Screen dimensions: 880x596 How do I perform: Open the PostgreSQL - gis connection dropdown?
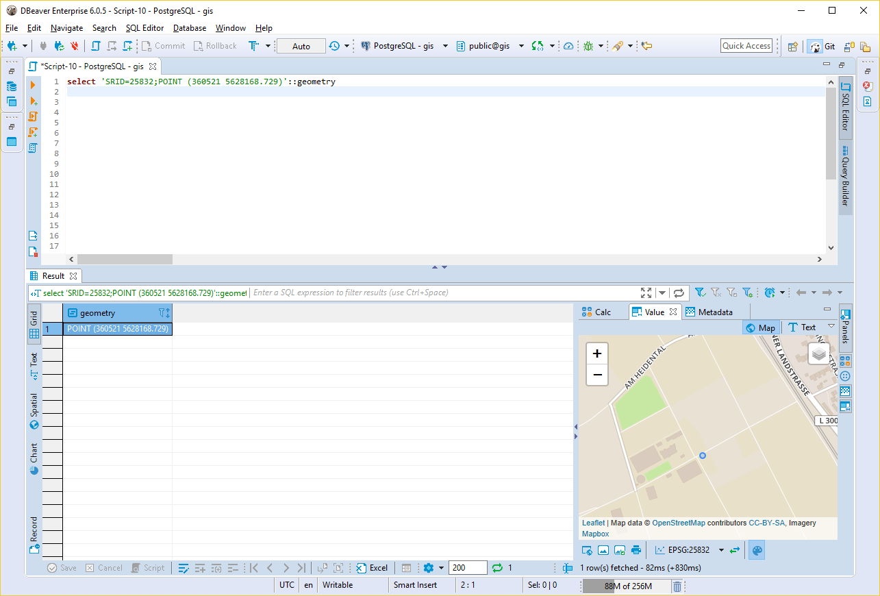pos(405,45)
